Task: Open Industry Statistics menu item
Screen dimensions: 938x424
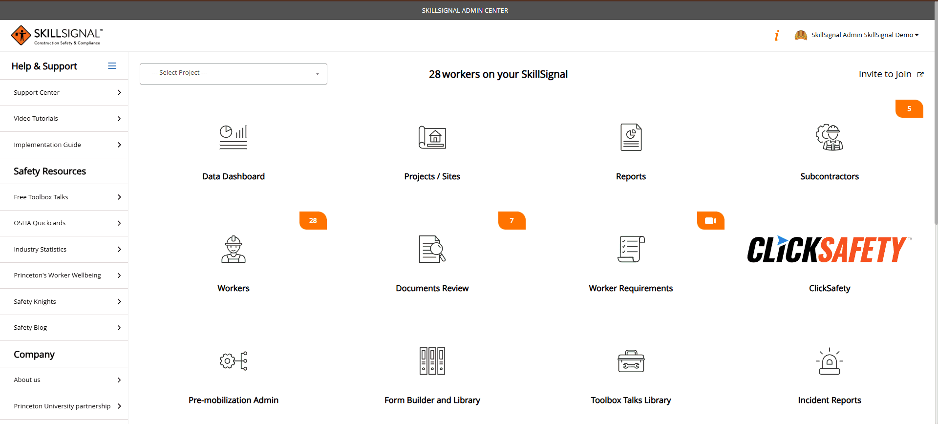Action: (x=64, y=250)
